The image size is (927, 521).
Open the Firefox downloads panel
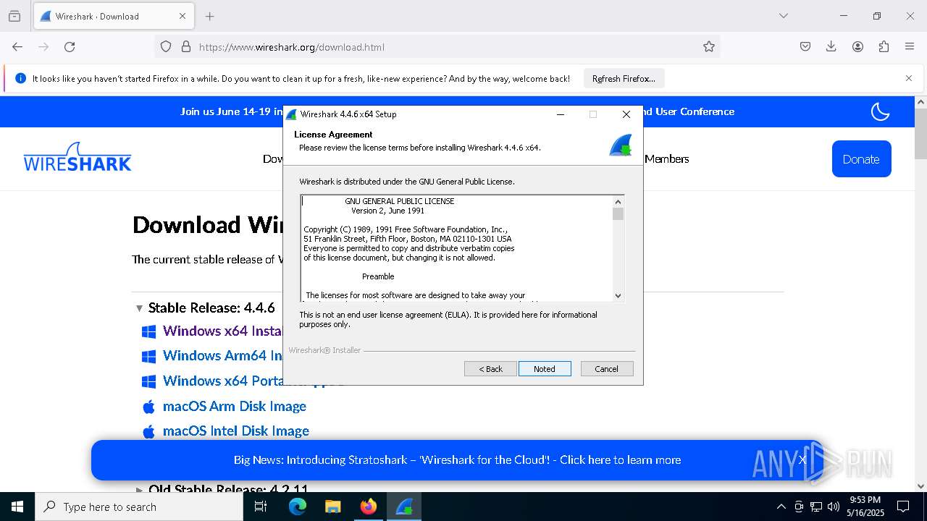click(x=831, y=47)
